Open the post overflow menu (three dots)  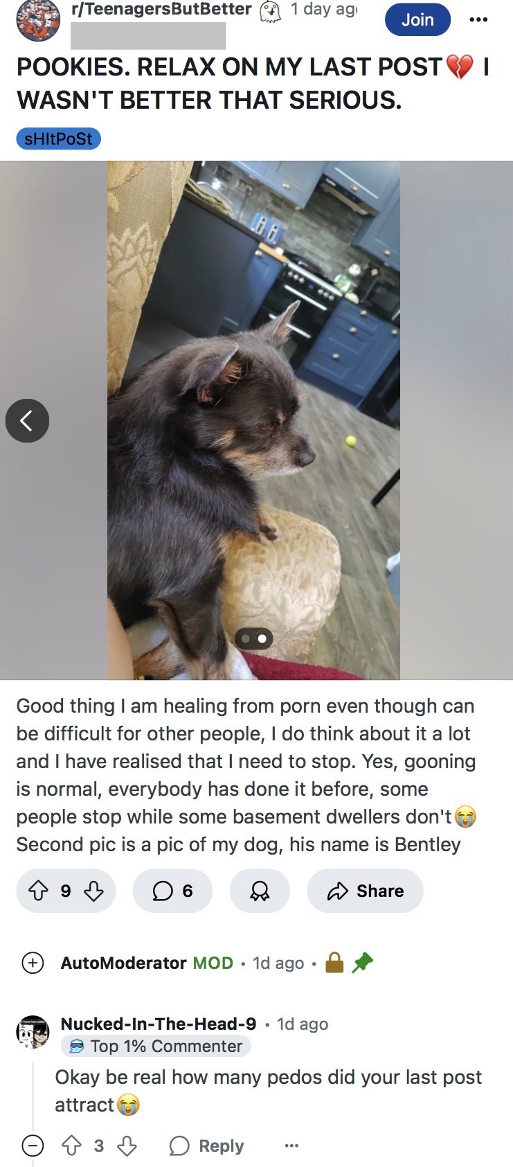pyautogui.click(x=478, y=19)
